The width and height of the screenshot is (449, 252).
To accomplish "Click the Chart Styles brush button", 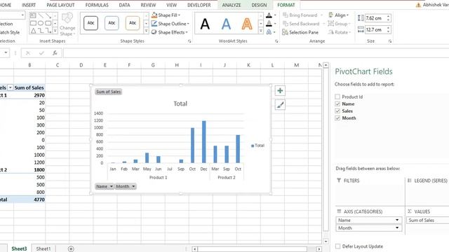I will (280, 105).
